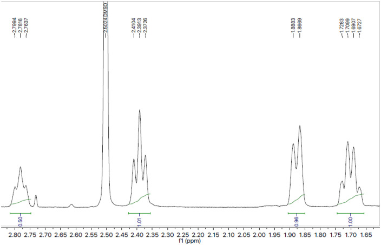Screen dimensions: 381x245
Task: Click the small peak near 2.73 ppm
Action: 36,196
